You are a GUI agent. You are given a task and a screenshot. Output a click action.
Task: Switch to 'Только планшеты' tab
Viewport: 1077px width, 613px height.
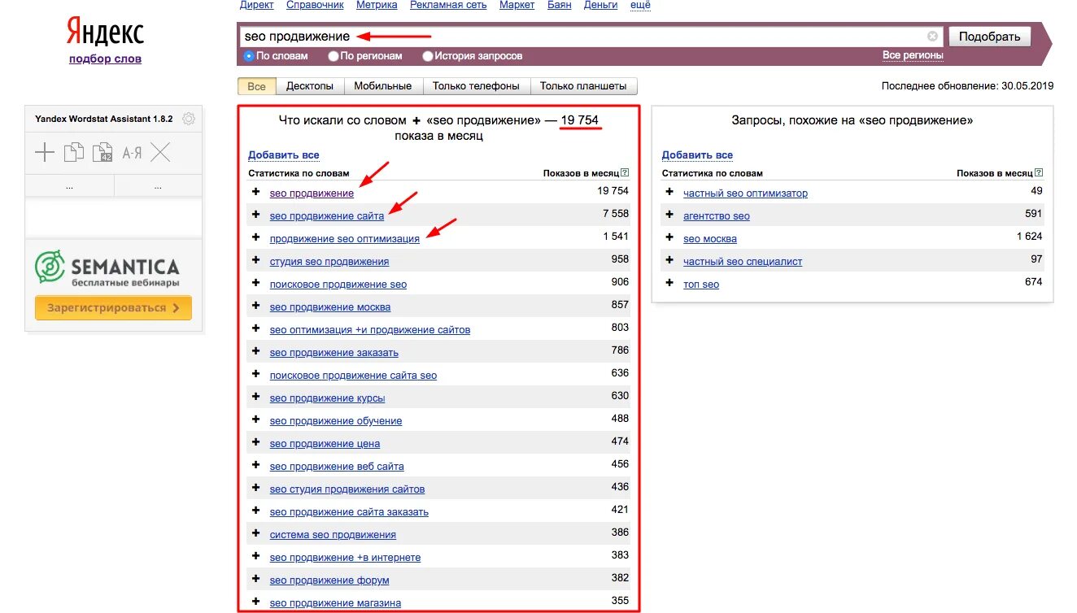[583, 86]
